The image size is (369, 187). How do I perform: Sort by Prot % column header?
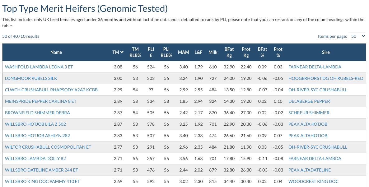[278, 52]
